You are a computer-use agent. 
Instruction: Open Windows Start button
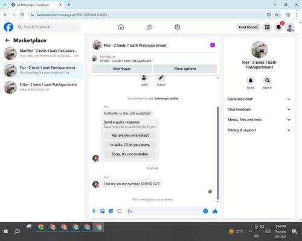[5, 231]
